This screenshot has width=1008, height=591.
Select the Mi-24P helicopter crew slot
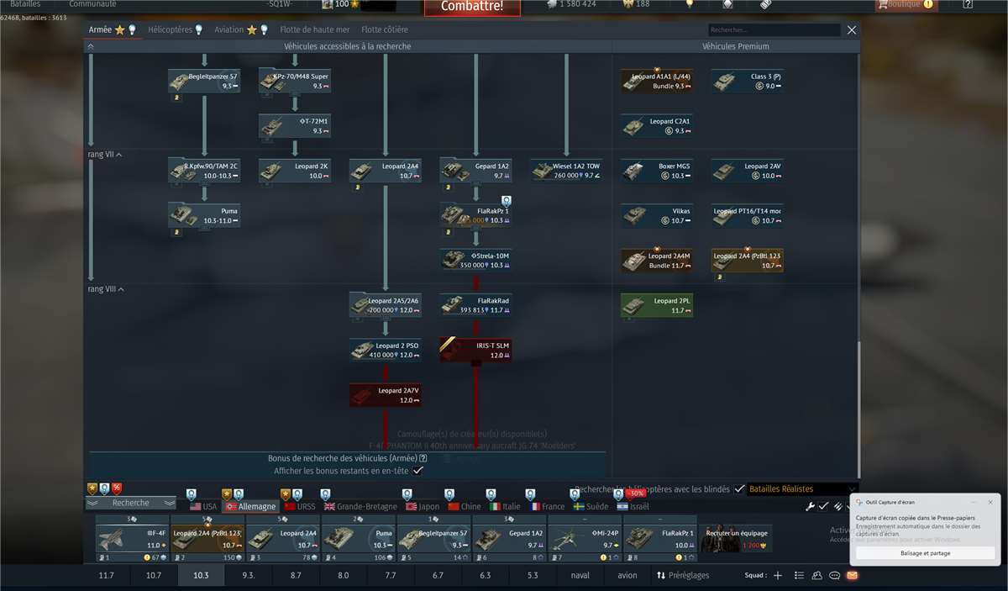point(585,538)
